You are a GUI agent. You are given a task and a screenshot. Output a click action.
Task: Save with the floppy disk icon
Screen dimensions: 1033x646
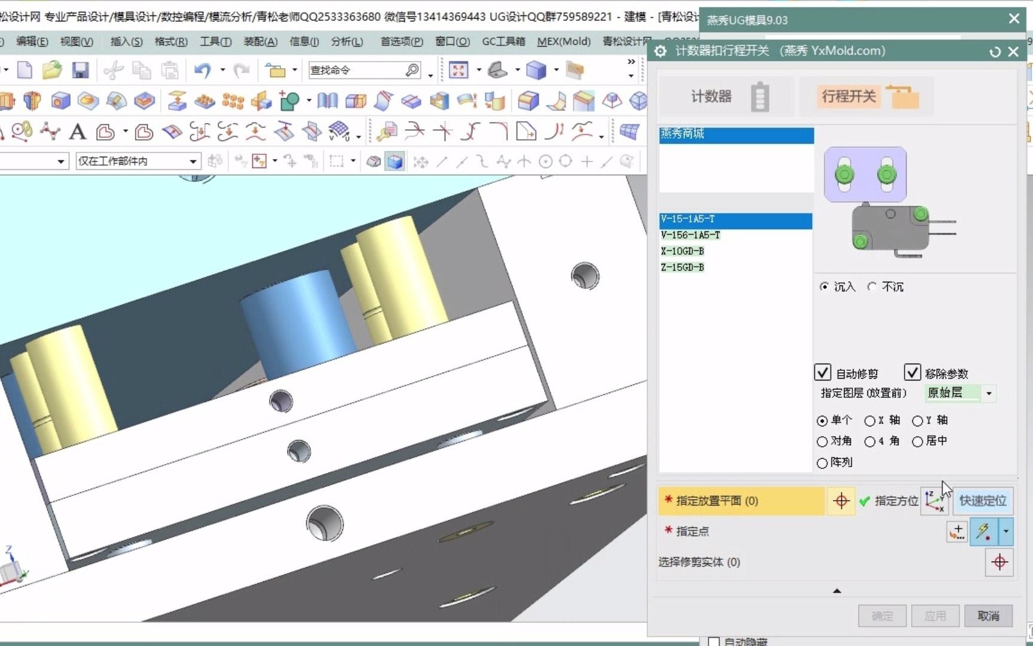click(x=80, y=71)
